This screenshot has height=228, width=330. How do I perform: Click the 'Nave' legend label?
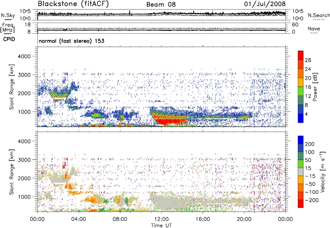tap(314, 28)
